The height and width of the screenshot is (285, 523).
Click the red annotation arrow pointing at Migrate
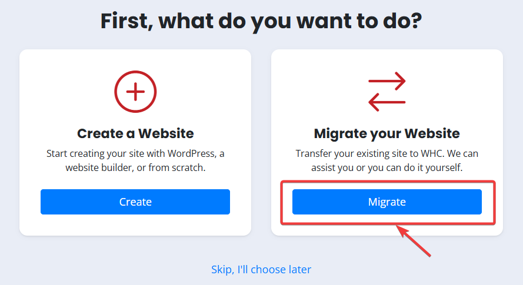414,241
